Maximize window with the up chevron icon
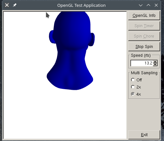The height and width of the screenshot is (141, 164). pos(148,5)
